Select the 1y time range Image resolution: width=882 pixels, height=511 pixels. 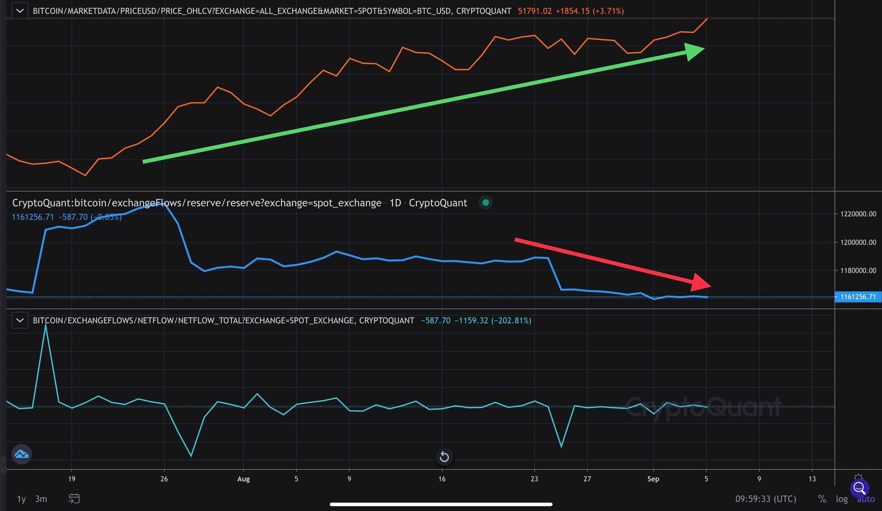tap(21, 499)
